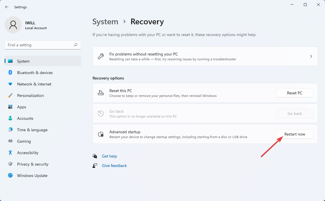
Task: Click the Personalization paintbrush icon
Action: pyautogui.click(x=10, y=95)
